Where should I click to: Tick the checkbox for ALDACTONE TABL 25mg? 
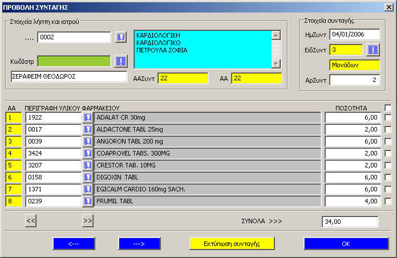point(388,129)
